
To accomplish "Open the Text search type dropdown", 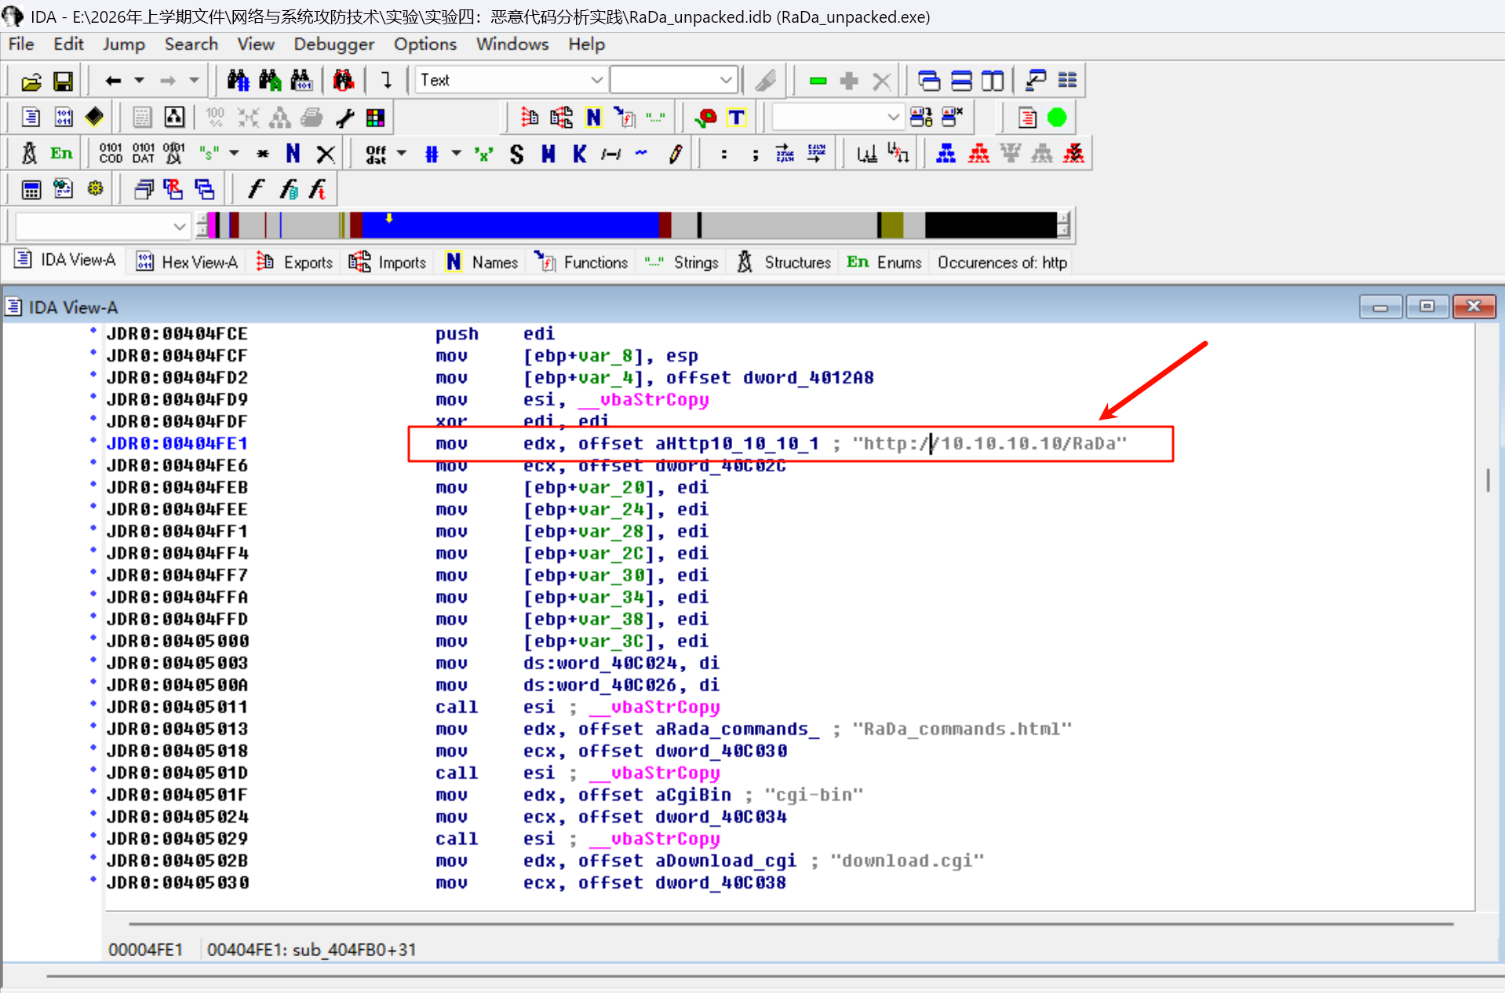I will (596, 80).
